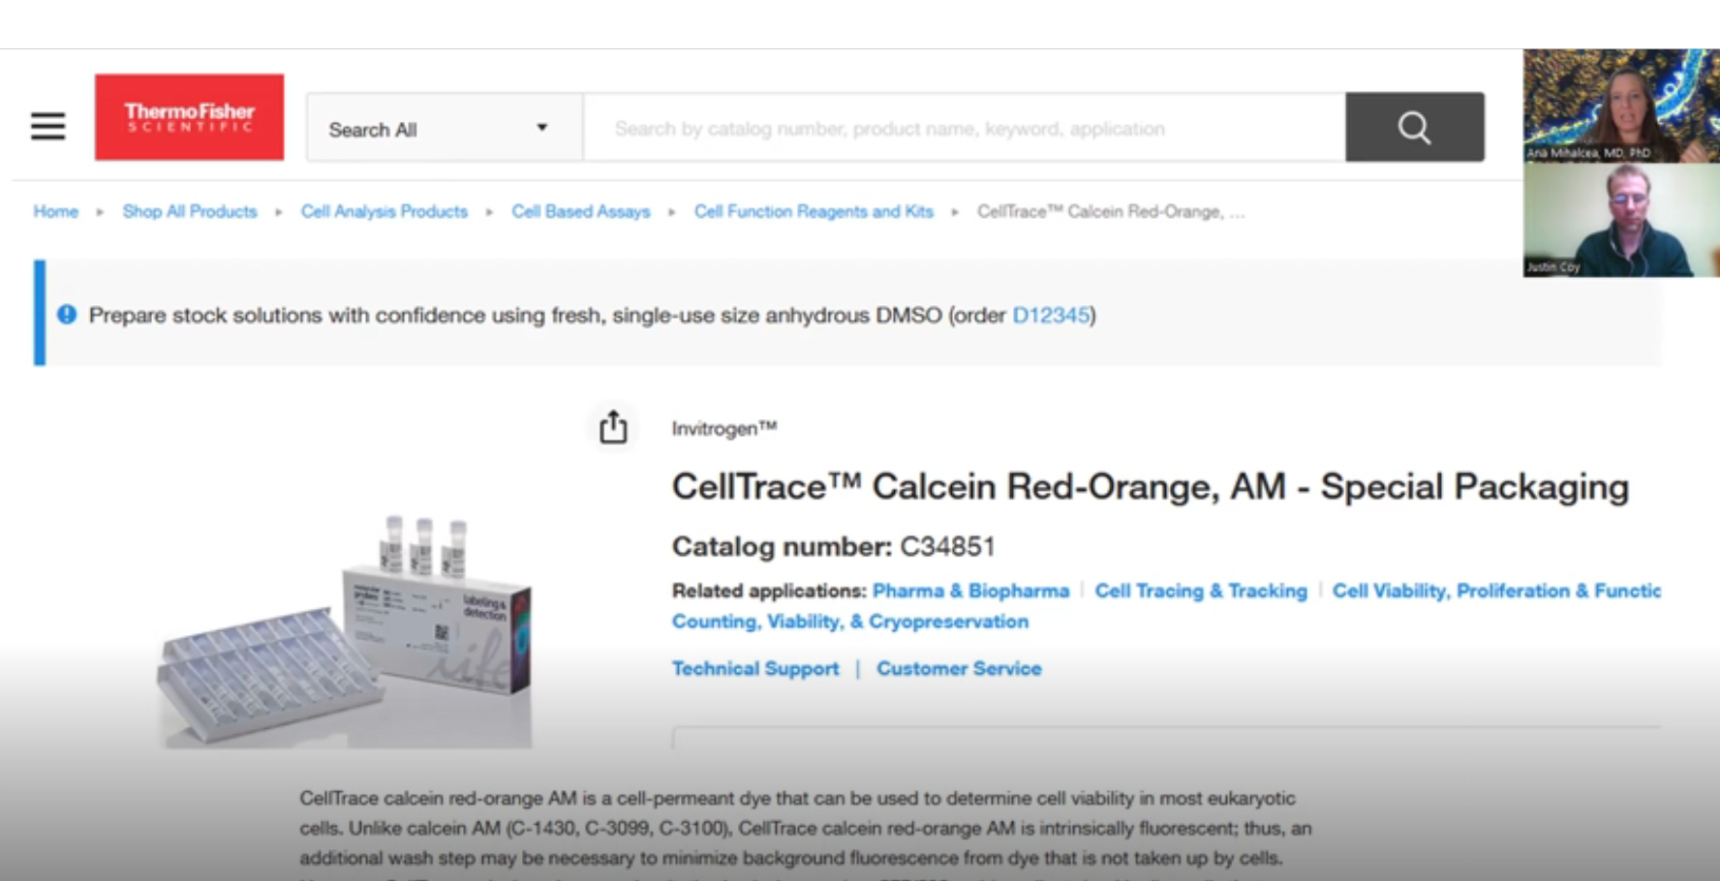Open the hamburger navigation menu
The height and width of the screenshot is (881, 1720).
[x=47, y=127]
